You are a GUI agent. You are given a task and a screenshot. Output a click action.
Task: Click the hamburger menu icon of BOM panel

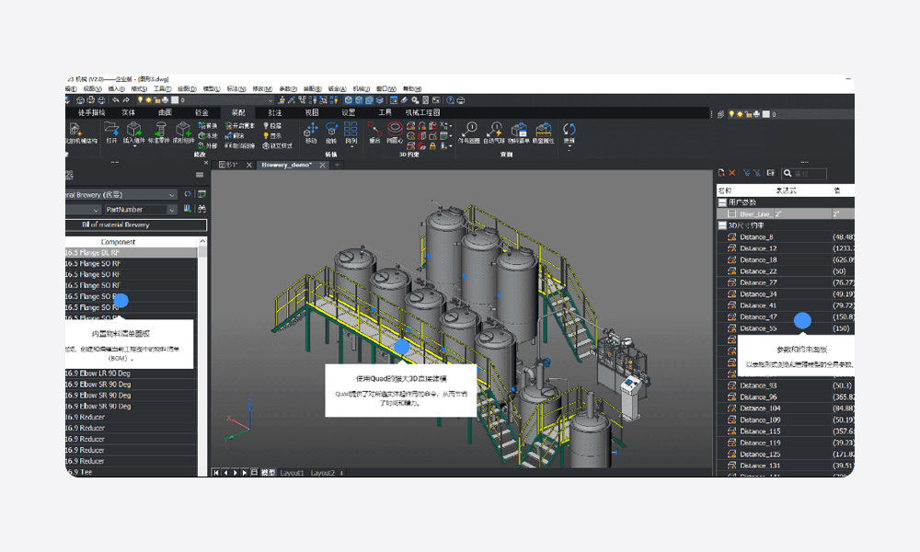coord(200,175)
